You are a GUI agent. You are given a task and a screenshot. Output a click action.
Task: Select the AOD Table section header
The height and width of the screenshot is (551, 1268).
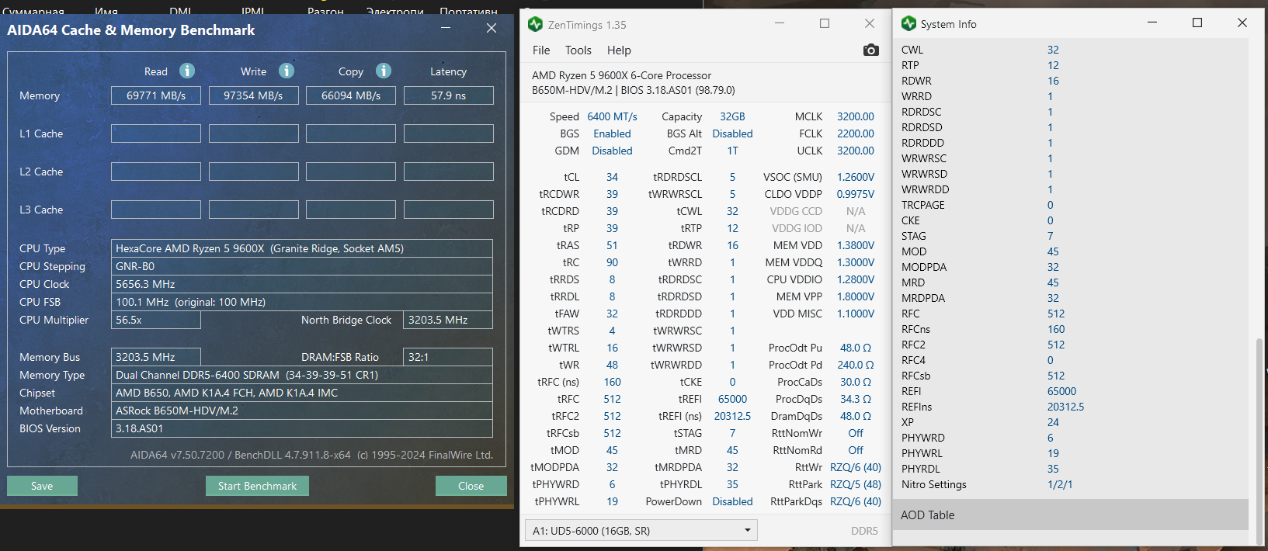pos(1071,515)
